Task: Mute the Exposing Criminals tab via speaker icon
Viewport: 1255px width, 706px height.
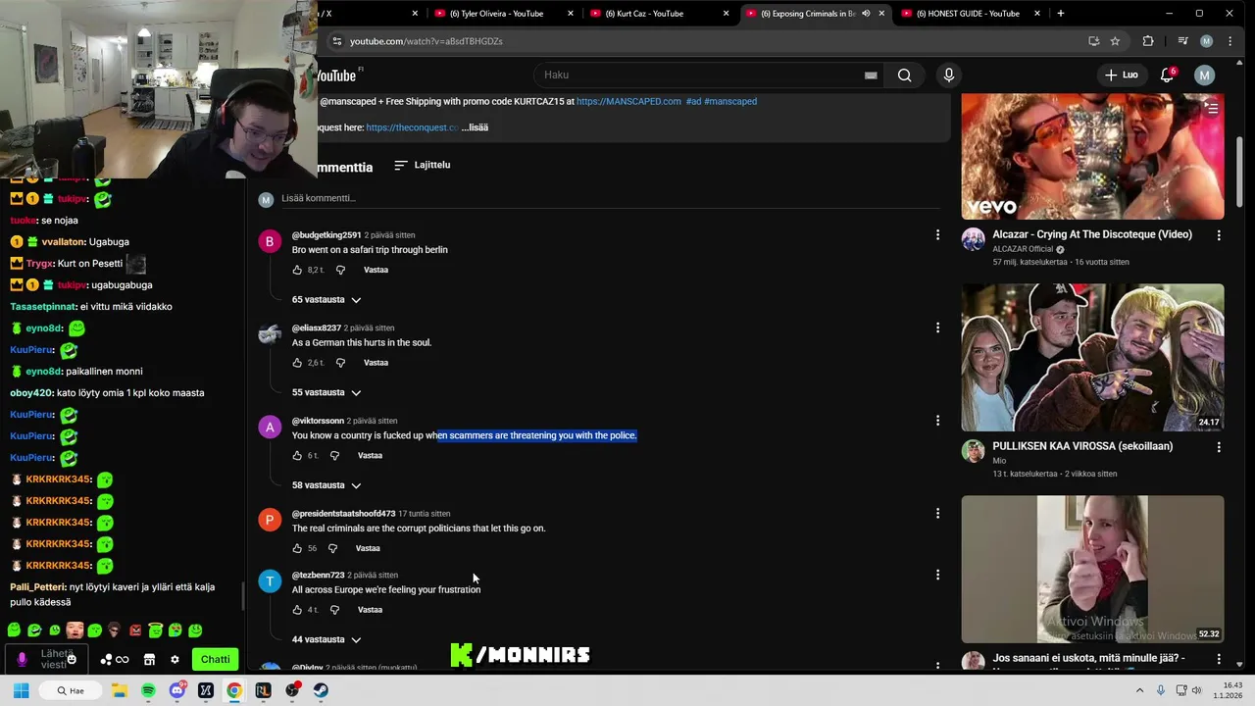Action: click(866, 14)
